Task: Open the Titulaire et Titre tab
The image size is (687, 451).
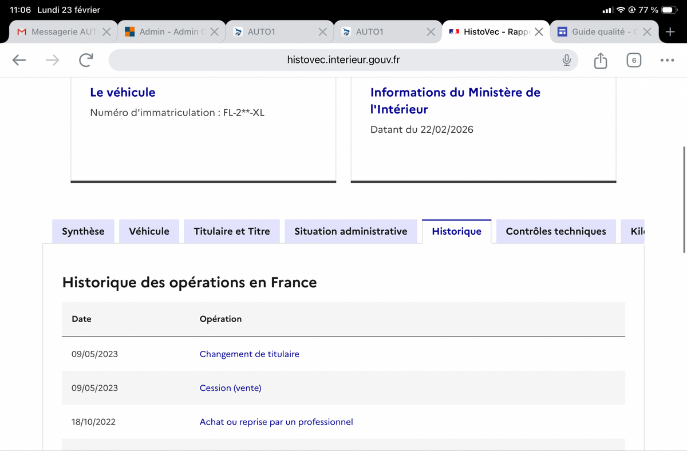Action: pyautogui.click(x=232, y=231)
